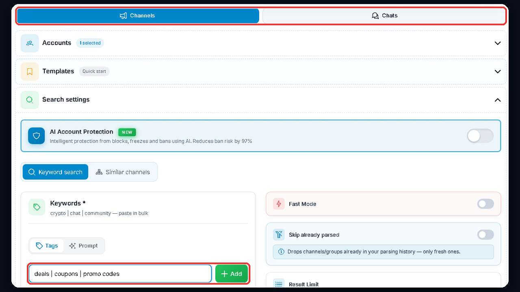Select the Similar channels mode
This screenshot has height=292, width=520.
[x=123, y=172]
